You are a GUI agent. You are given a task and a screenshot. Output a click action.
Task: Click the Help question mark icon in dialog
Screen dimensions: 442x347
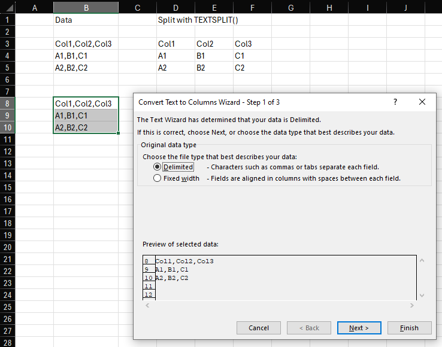coord(395,102)
